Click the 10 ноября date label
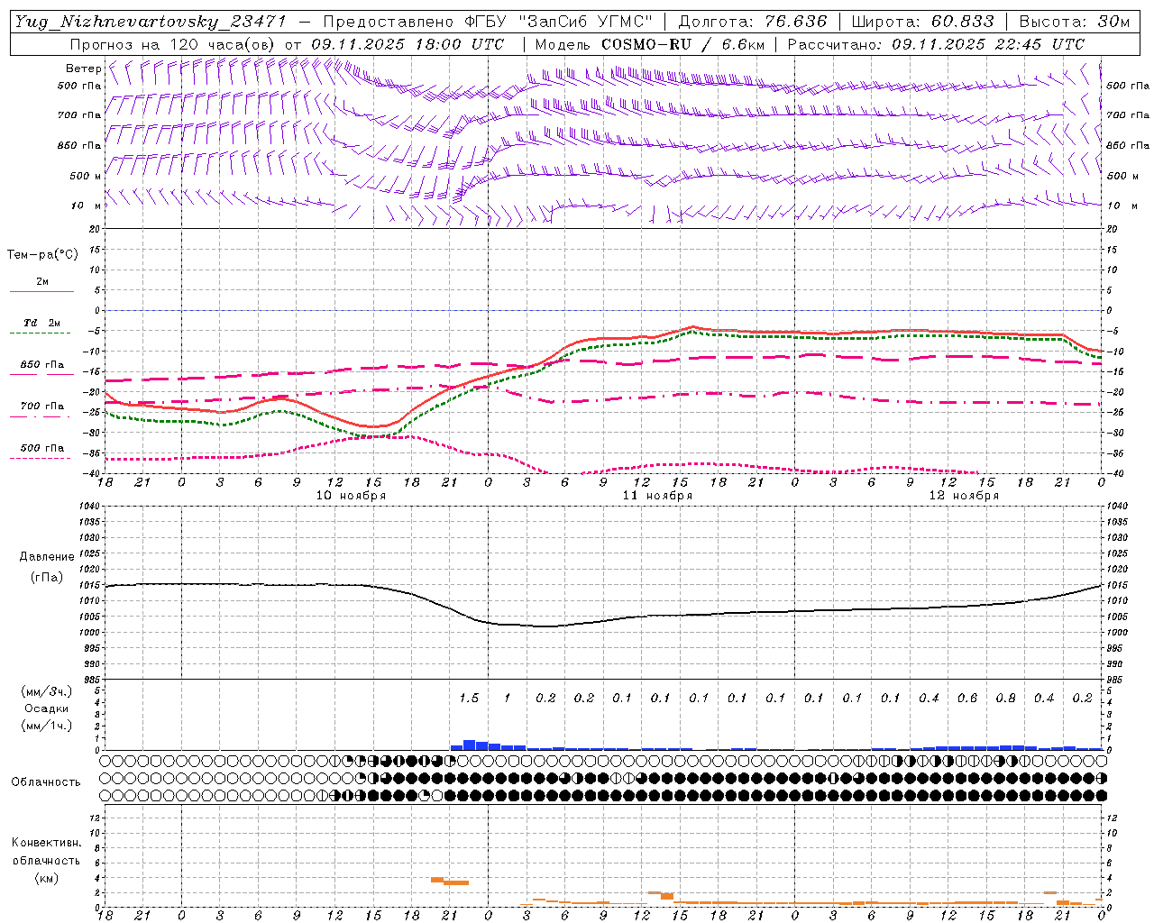 pos(351,496)
